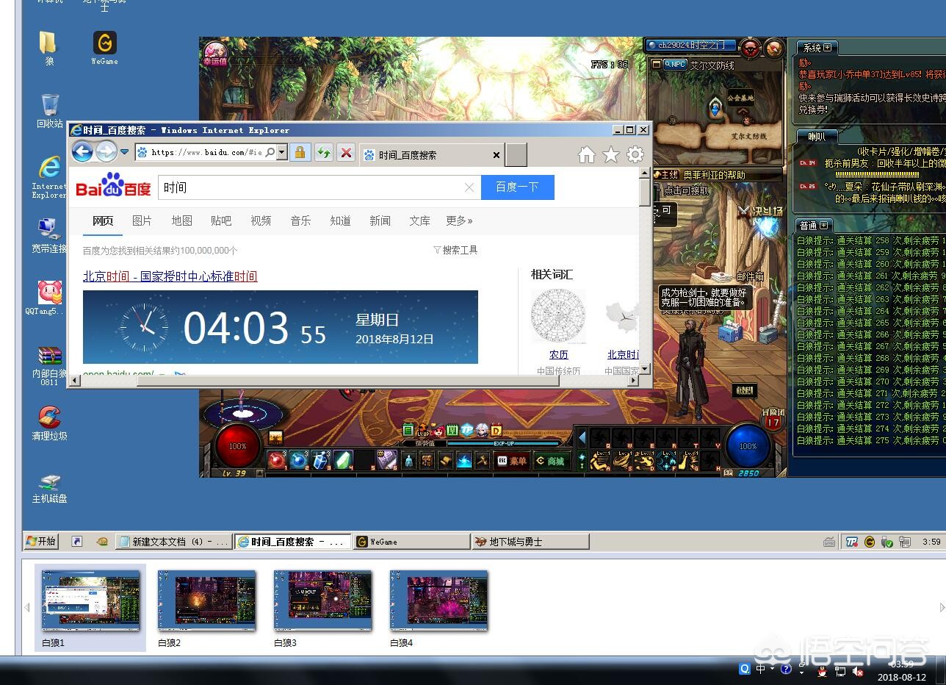Screen dimensions: 946x685
Task: Open the 北京时间 国家授时中心 result link
Action: 170,276
